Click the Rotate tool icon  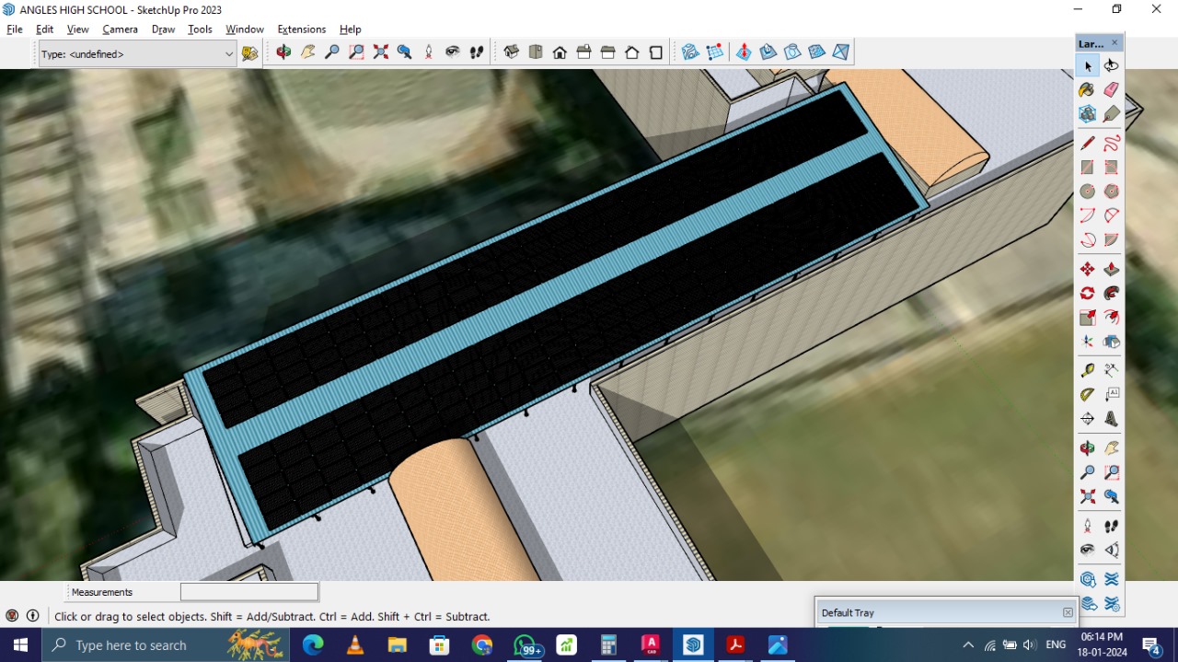pos(1088,293)
